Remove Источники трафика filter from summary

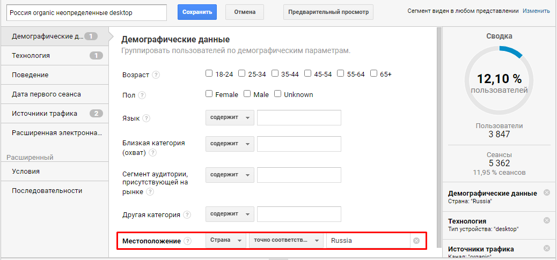547,248
